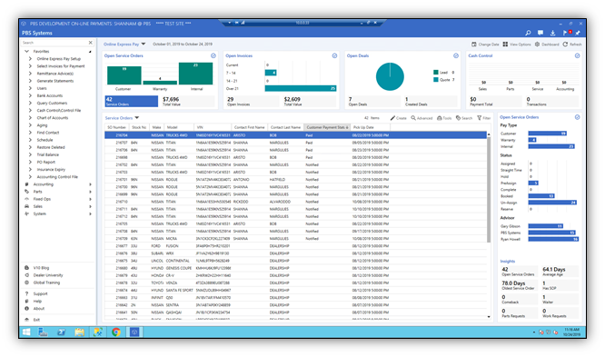The image size is (605, 357).
Task: Toggle the Open Service Orders card check circle
Action: click(213, 56)
